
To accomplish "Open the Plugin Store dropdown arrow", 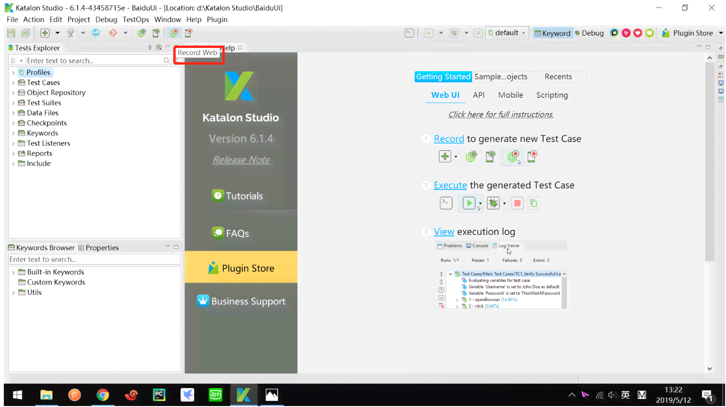I will coord(721,33).
